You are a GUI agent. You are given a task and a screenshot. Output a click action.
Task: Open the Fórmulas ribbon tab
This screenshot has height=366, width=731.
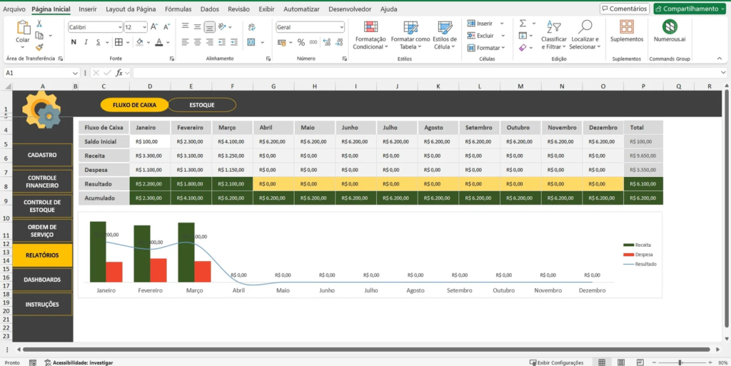pos(178,9)
